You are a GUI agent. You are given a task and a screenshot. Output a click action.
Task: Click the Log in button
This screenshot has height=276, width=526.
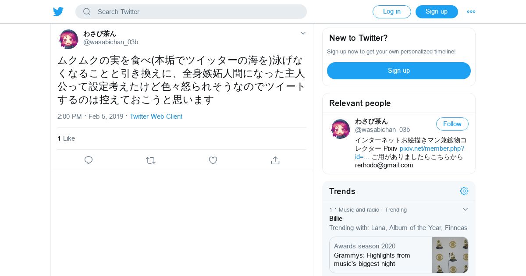[392, 12]
